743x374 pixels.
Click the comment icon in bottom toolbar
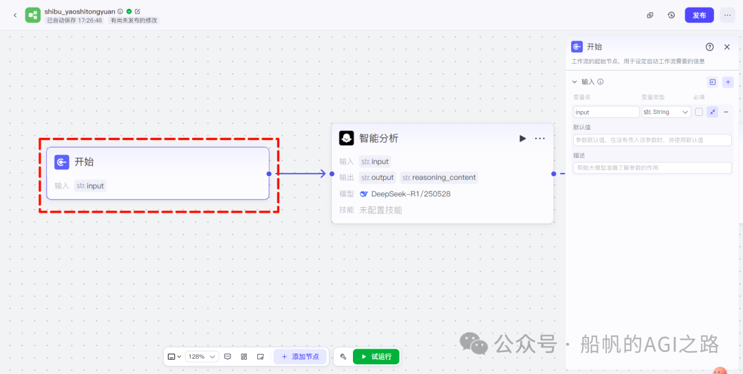coord(228,357)
